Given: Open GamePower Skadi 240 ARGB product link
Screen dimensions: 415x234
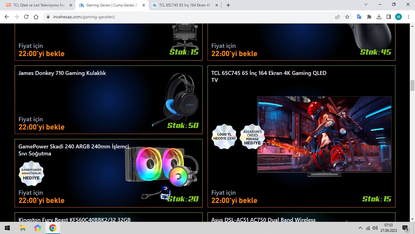Looking at the screenshot, I should [x=74, y=150].
